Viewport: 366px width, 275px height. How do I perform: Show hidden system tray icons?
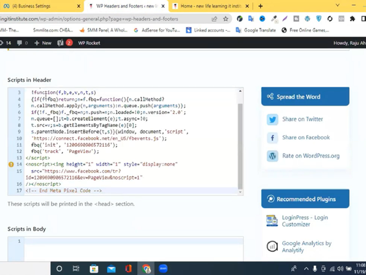point(306,269)
